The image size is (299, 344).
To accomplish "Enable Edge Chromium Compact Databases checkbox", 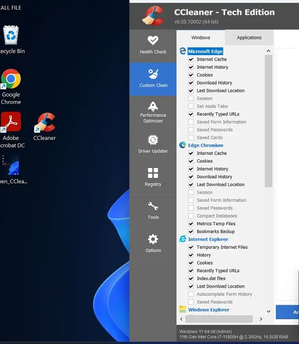I will tap(191, 216).
